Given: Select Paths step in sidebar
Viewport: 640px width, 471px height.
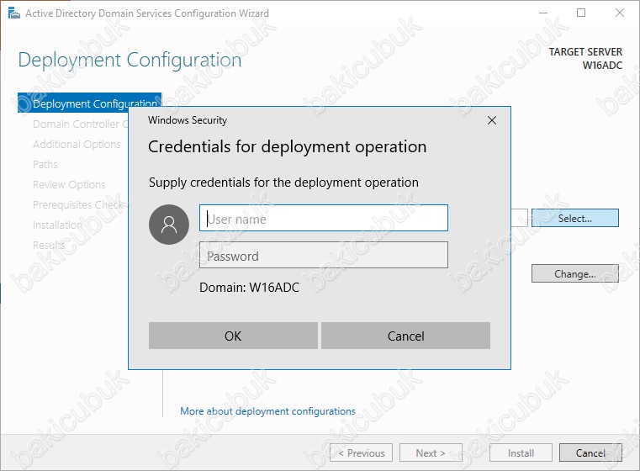Looking at the screenshot, I should coord(45,164).
